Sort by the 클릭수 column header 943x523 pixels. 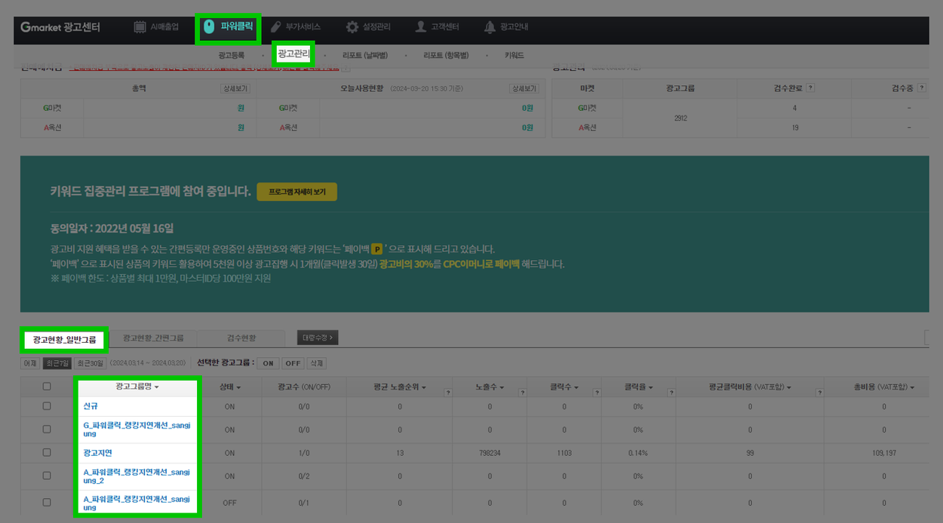click(x=564, y=387)
